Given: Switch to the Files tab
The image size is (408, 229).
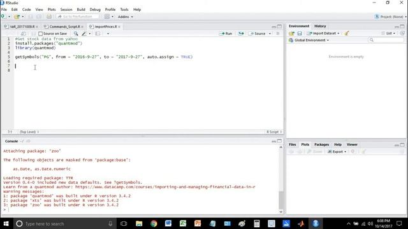Looking at the screenshot, I should (x=292, y=144).
